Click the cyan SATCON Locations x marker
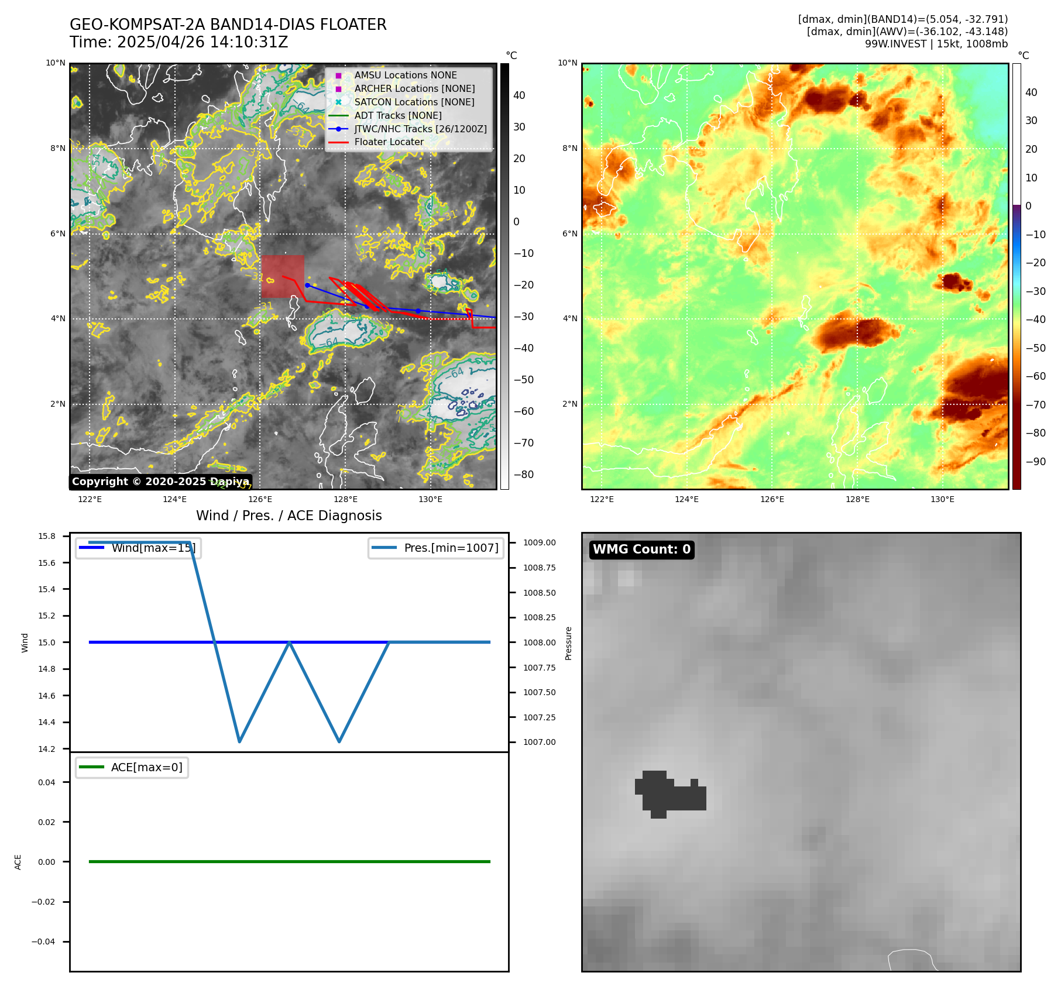This screenshot has height=993, width=1061. point(338,102)
